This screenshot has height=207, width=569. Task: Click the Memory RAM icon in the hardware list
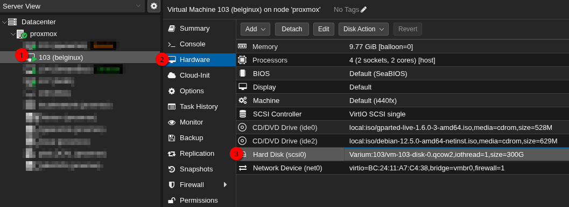[242, 46]
